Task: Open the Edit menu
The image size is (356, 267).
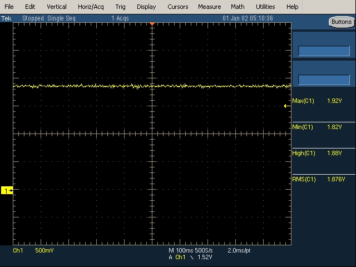Action: click(x=30, y=7)
